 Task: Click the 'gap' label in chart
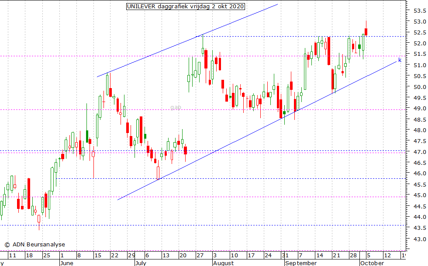176,107
